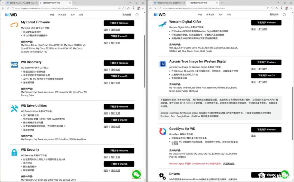The width and height of the screenshot is (294, 182).
Task: Click the Western Digital Kitfox icon
Action: tap(162, 24)
